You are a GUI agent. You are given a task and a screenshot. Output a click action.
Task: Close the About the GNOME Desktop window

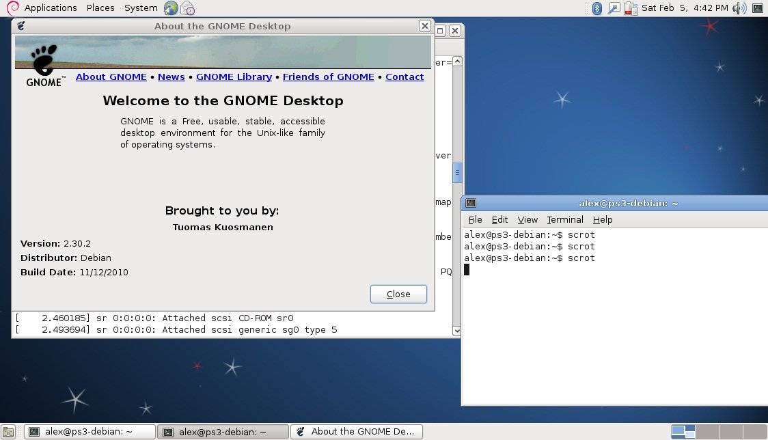pos(424,26)
